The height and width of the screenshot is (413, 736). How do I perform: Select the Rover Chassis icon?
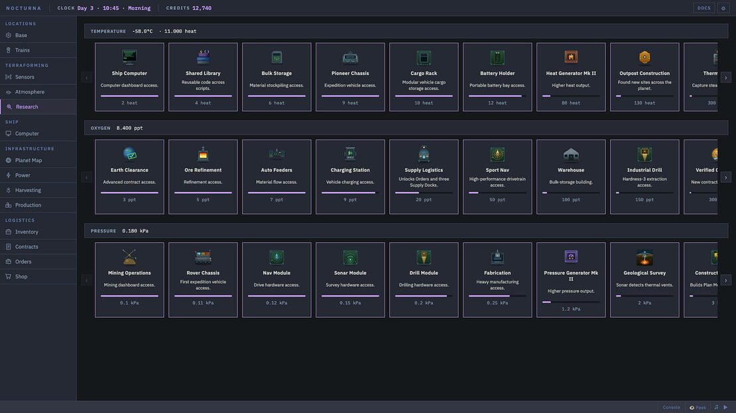pyautogui.click(x=203, y=257)
